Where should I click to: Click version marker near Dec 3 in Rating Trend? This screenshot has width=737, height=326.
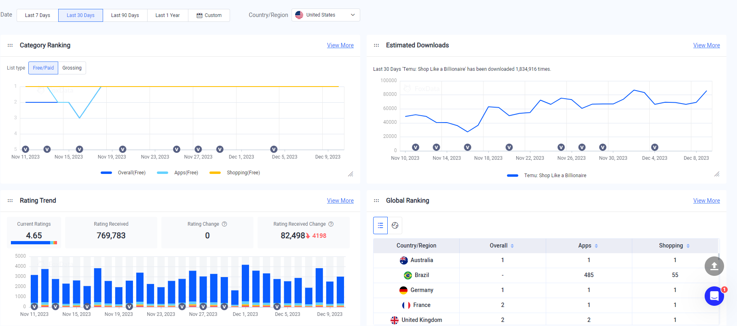(x=277, y=307)
